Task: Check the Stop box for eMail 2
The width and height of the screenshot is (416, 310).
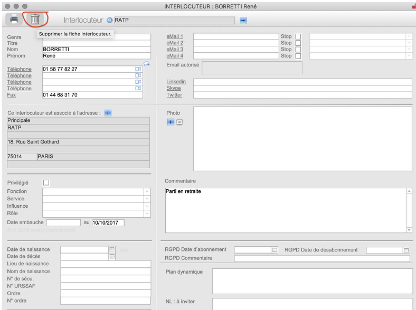Action: [x=298, y=43]
